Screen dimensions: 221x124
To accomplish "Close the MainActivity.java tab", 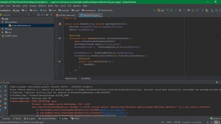I will pyautogui.click(x=100, y=15).
